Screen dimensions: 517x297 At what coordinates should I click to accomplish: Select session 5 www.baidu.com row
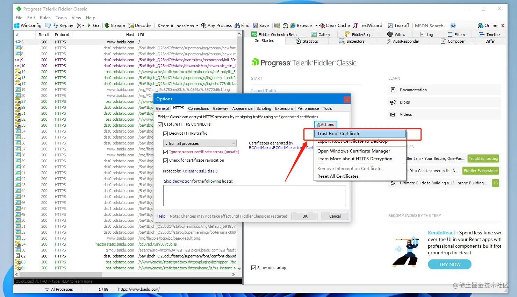coord(126,42)
